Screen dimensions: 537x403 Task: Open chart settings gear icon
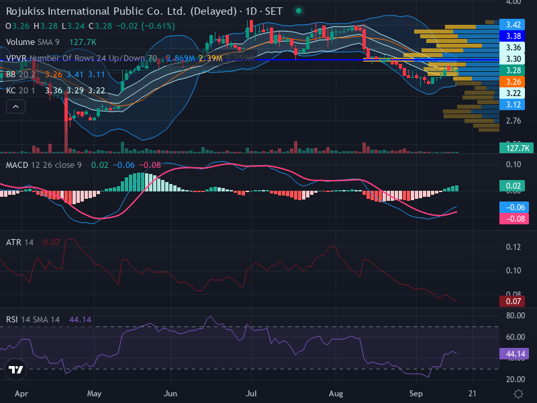click(x=518, y=394)
